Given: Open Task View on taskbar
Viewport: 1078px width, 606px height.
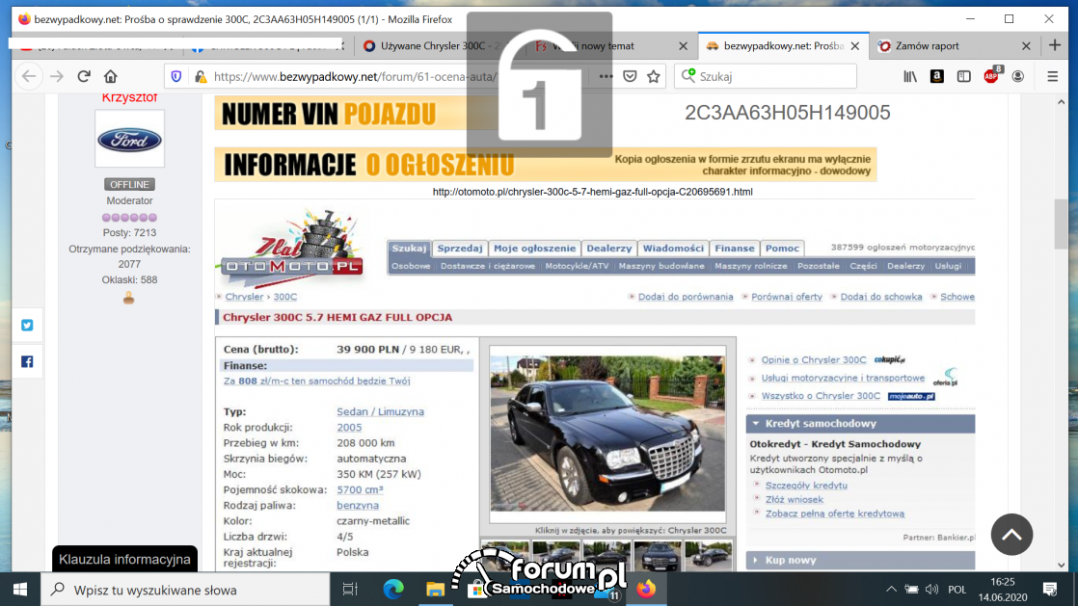Looking at the screenshot, I should [x=350, y=590].
